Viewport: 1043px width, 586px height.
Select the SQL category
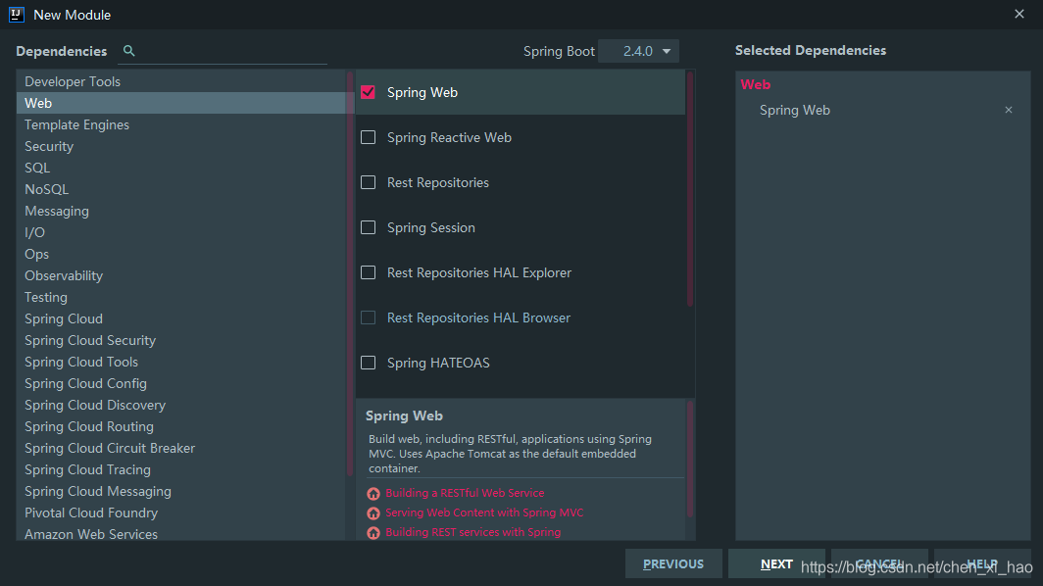click(181, 168)
